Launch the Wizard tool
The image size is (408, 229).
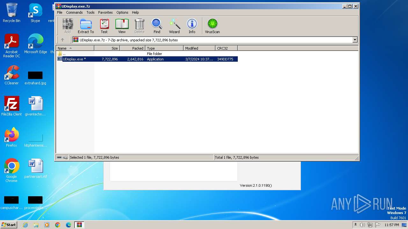point(174,26)
